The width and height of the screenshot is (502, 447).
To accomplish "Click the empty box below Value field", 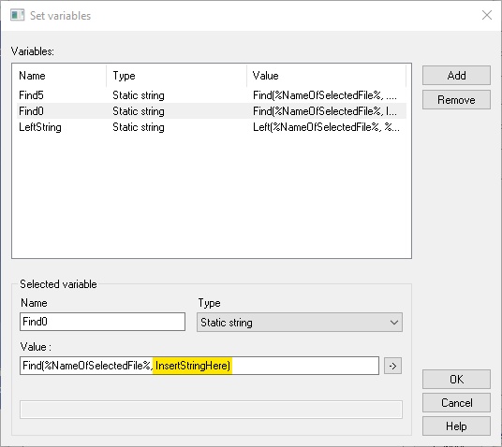I will click(211, 410).
